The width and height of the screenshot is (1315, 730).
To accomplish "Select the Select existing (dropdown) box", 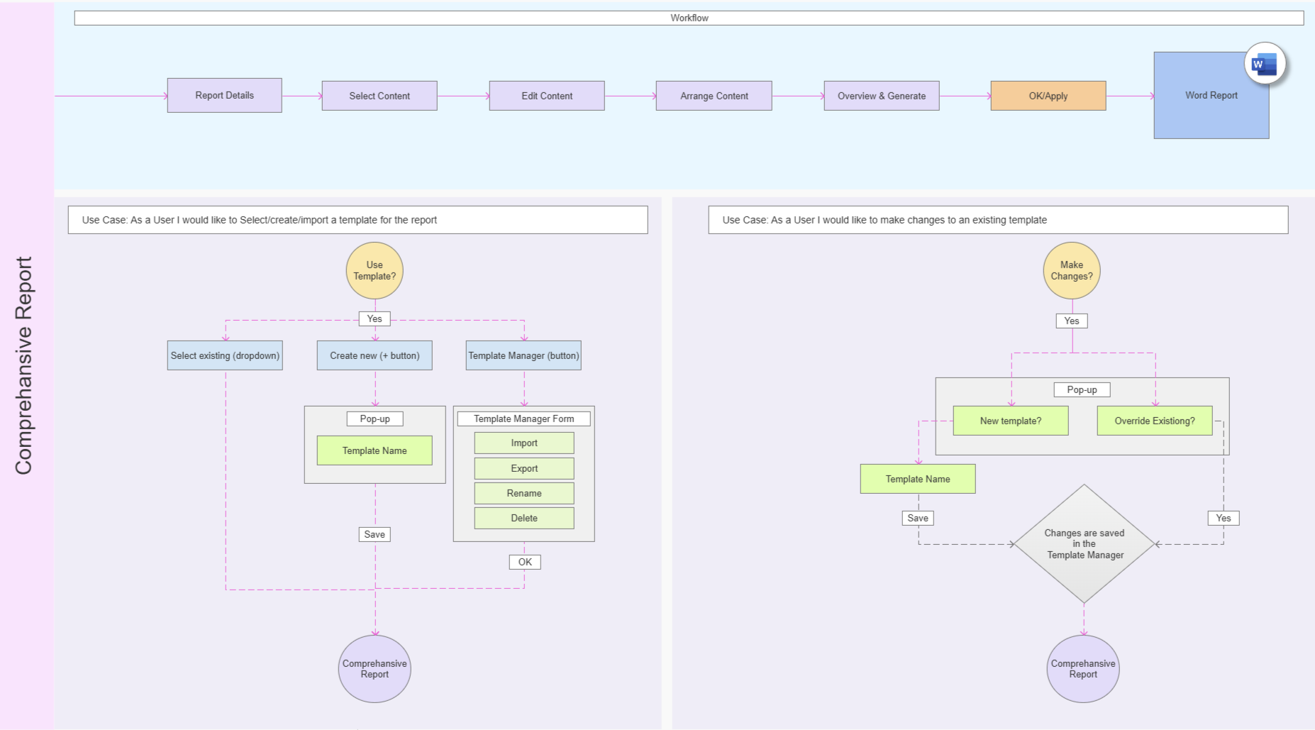I will pyautogui.click(x=225, y=355).
